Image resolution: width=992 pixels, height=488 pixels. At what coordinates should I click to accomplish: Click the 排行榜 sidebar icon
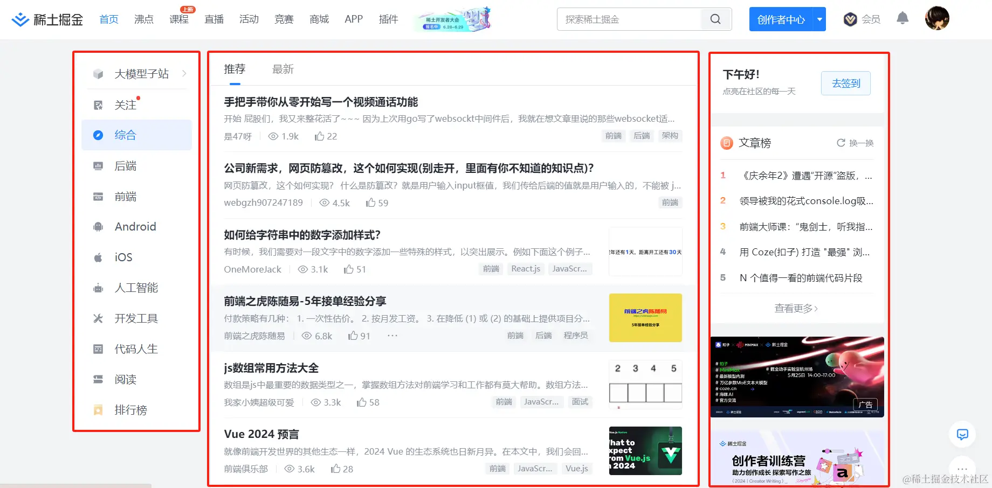coord(98,410)
